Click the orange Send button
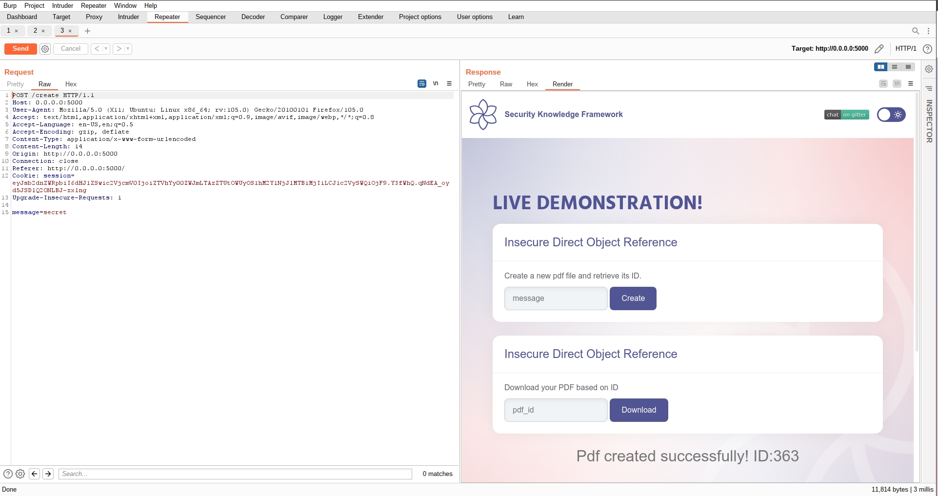Image resolution: width=938 pixels, height=496 pixels. (20, 49)
